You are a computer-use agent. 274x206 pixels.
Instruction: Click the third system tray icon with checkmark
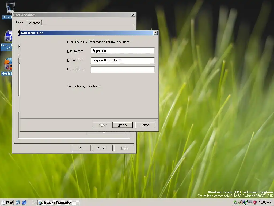(245, 203)
